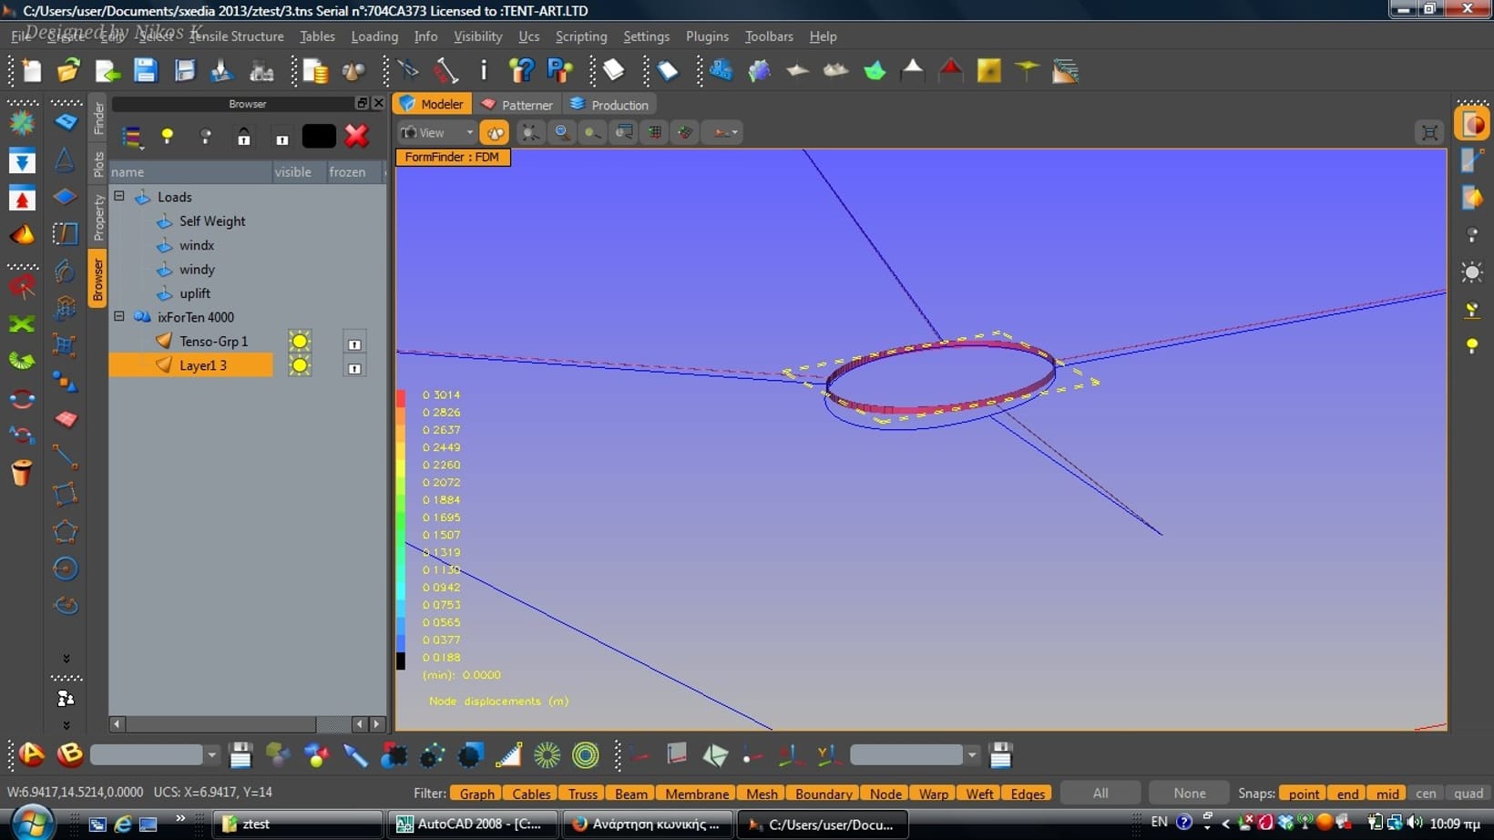
Task: Click the trash bucket icon in left sidebar
Action: (x=22, y=473)
